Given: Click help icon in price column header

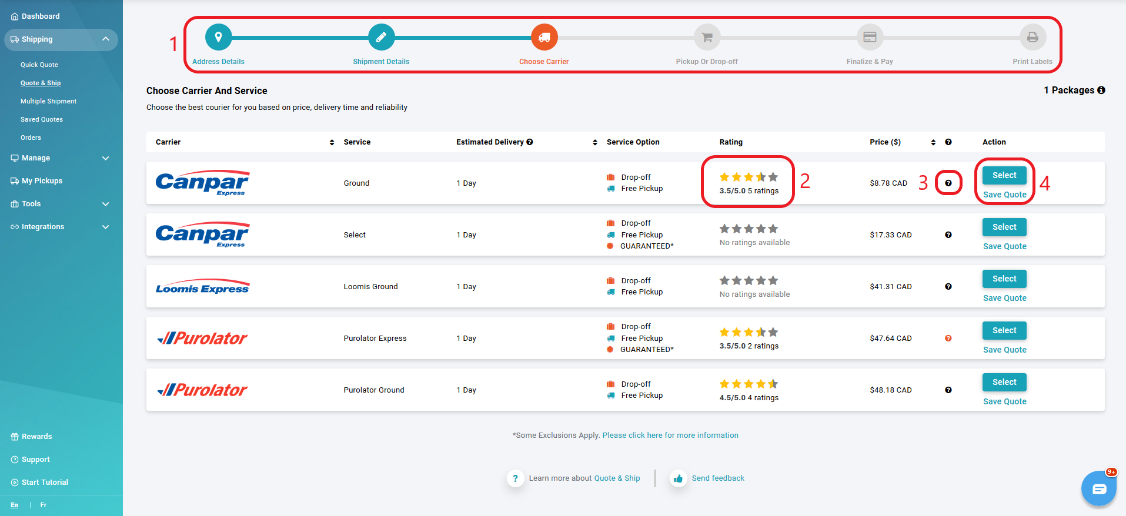Looking at the screenshot, I should pyautogui.click(x=948, y=142).
